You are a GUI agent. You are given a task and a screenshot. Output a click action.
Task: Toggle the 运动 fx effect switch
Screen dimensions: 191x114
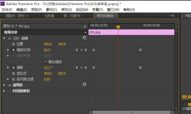coord(10,38)
